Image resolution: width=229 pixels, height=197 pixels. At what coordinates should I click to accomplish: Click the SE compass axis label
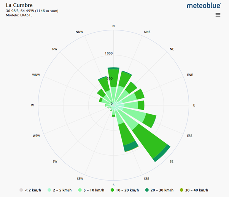point(172,162)
